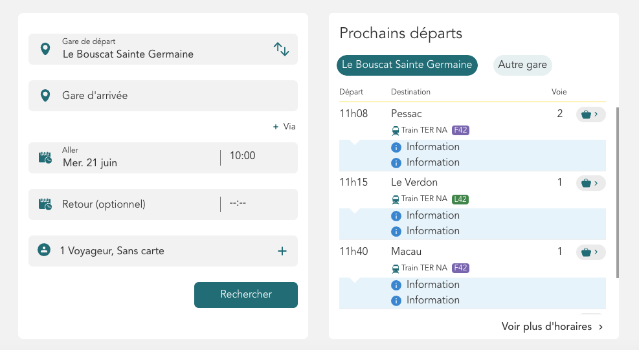Select the Le Bouscat Sainte Germaine tab
This screenshot has width=639, height=350.
[407, 65]
